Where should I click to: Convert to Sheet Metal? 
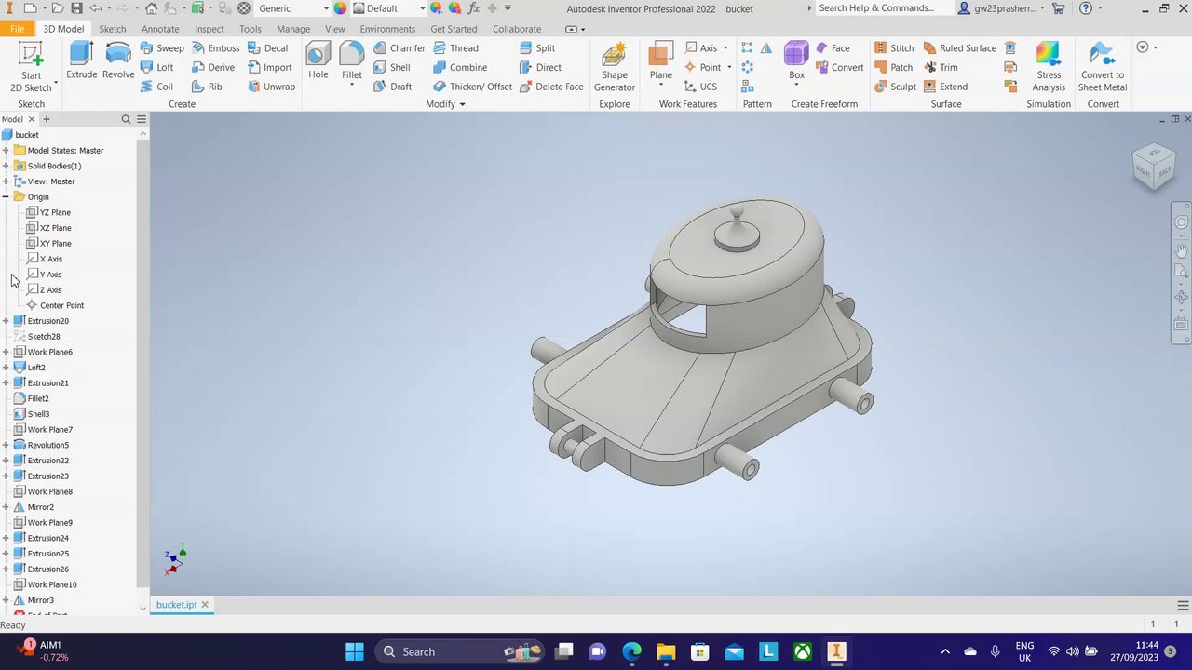1103,67
